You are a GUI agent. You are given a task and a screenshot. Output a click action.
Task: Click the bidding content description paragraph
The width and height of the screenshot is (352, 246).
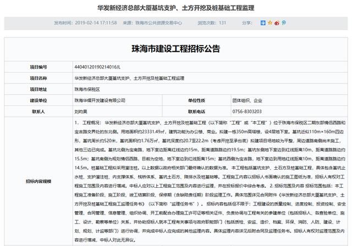point(210,181)
